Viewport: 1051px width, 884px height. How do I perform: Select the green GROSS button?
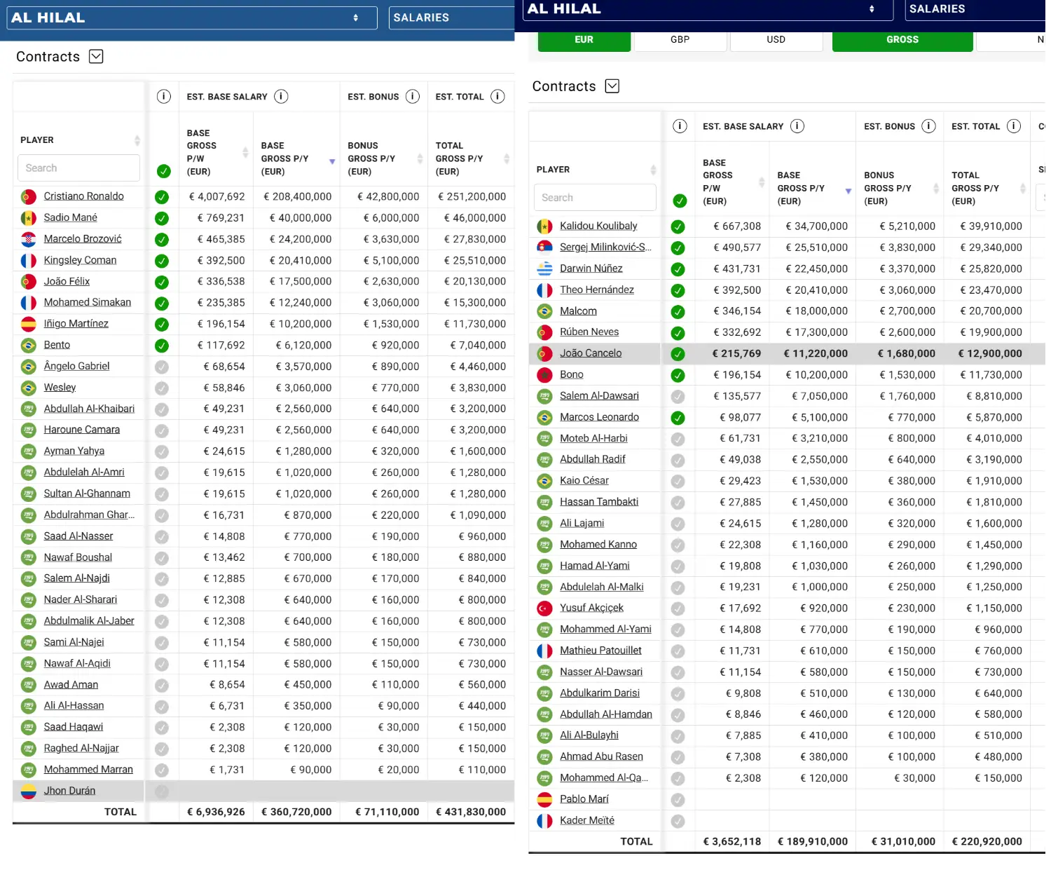(902, 40)
